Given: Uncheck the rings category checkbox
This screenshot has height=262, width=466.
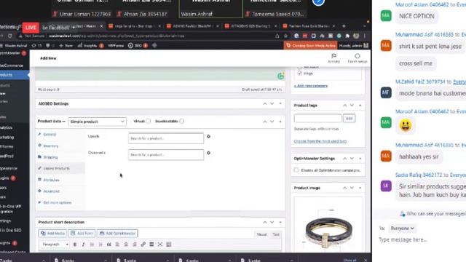Looking at the screenshot, I should 299,73.
